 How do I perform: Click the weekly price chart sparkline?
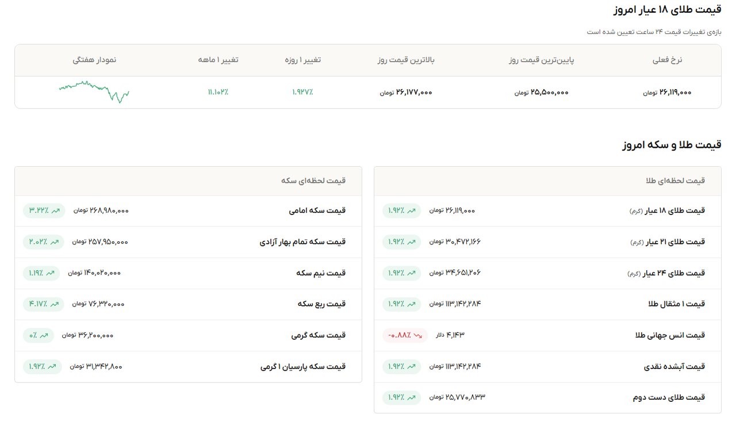tap(94, 92)
